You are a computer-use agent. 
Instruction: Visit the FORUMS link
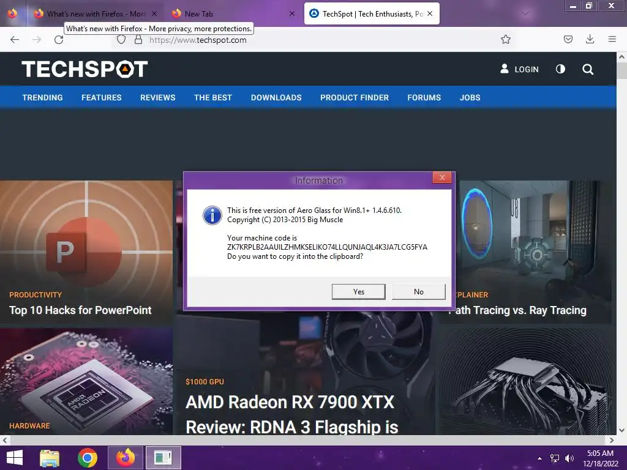[x=424, y=97]
